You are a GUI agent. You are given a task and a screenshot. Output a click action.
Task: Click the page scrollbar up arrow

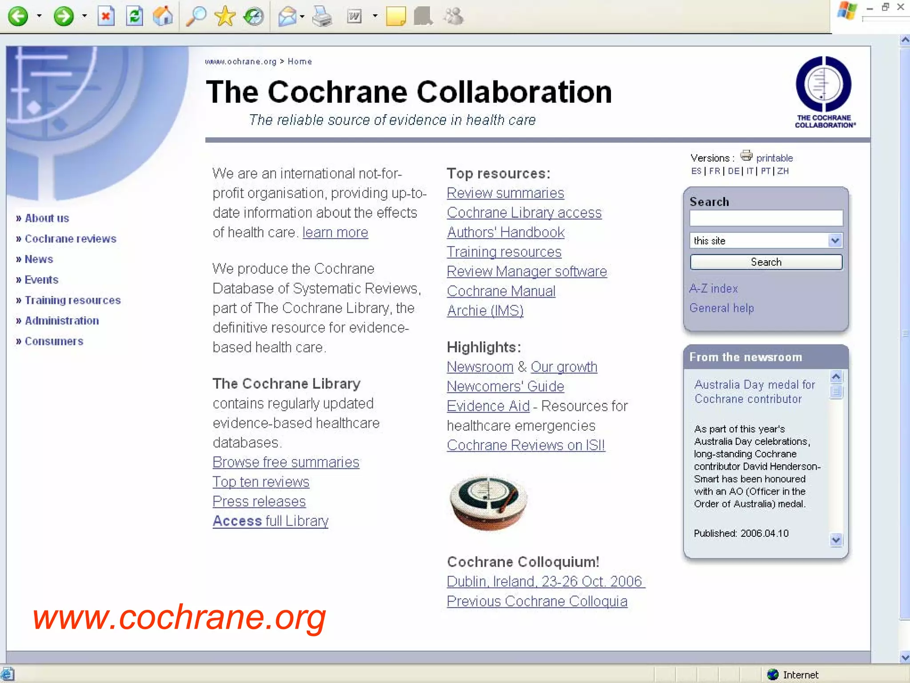[905, 40]
